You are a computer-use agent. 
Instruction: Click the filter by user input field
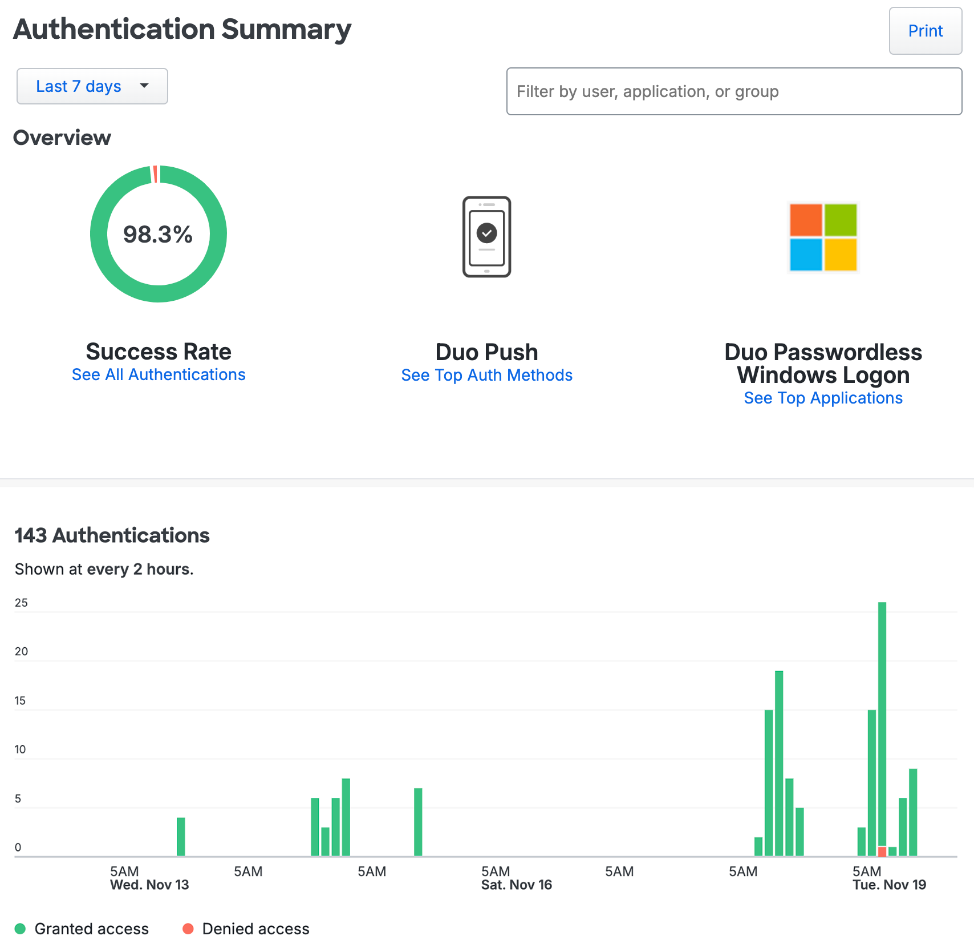click(733, 91)
